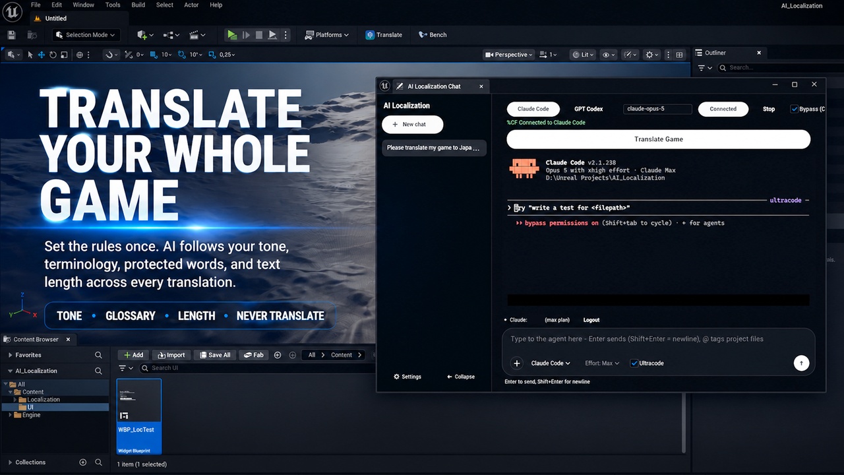This screenshot has width=844, height=475.
Task: Open the Edit menu
Action: (x=57, y=5)
